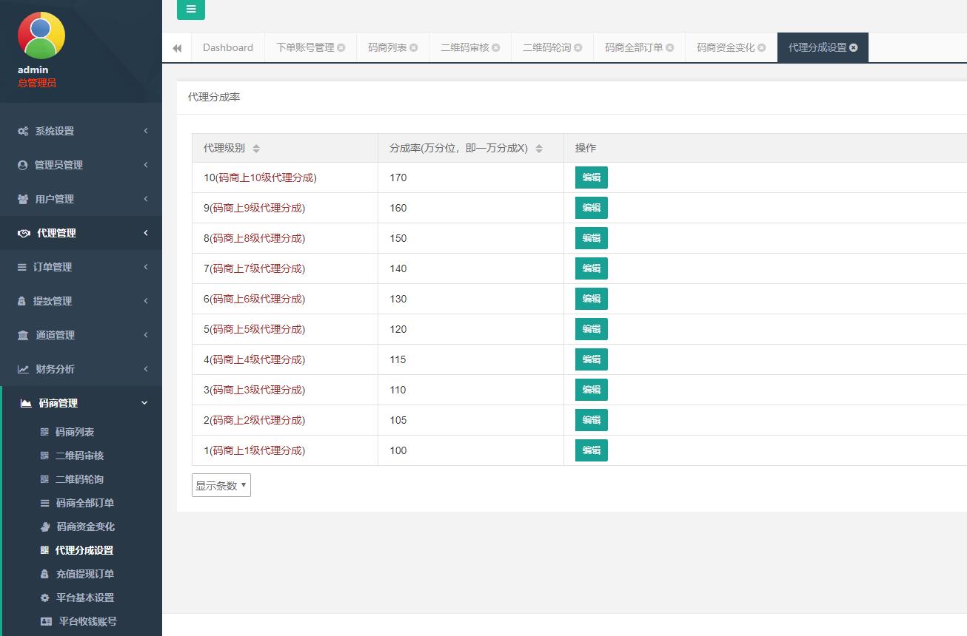Close the 代理分成设置 tab
967x636 pixels.
pyautogui.click(x=854, y=47)
